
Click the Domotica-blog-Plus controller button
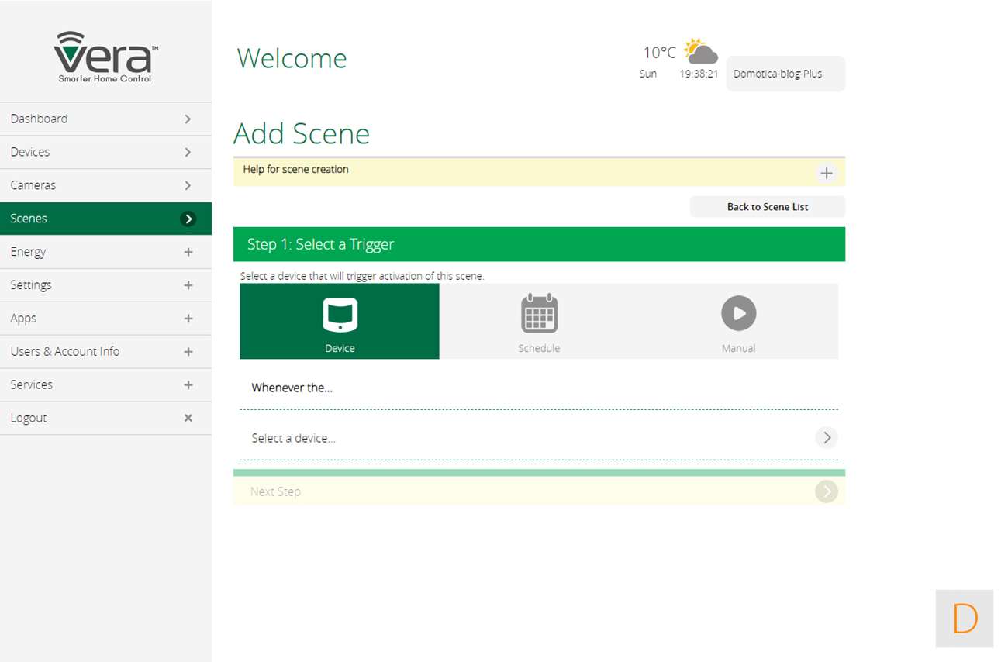785,74
